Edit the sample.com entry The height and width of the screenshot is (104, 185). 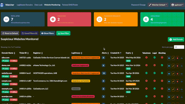coord(173,81)
